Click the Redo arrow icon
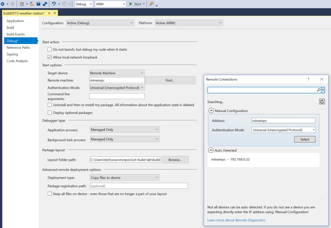The image size is (331, 228). coord(64,4)
